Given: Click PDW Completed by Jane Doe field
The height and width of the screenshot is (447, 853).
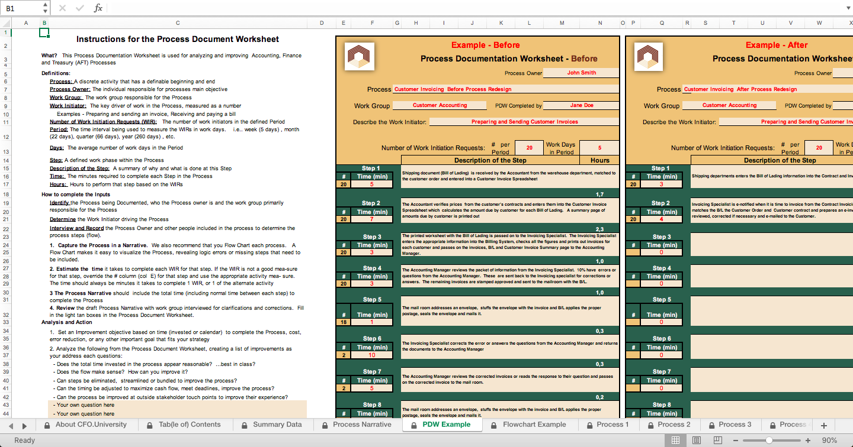Looking at the screenshot, I should pos(581,105).
